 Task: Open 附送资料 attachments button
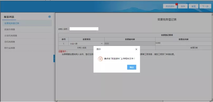click(170, 6)
